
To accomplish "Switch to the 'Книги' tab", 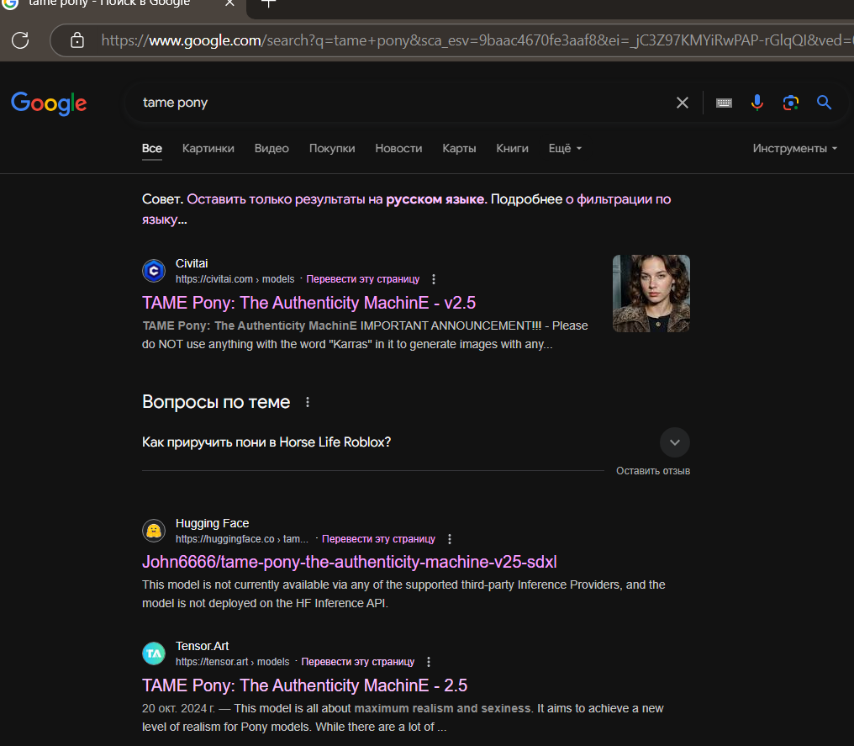I will tap(512, 148).
